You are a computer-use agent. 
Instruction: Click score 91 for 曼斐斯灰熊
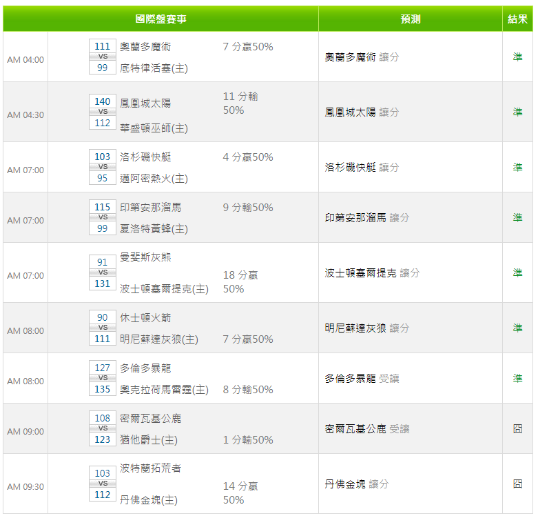tap(102, 262)
